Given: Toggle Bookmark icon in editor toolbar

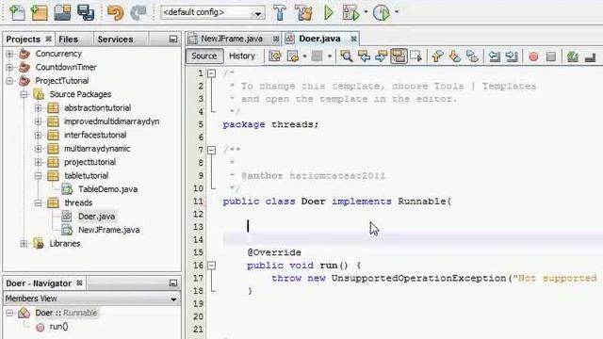Looking at the screenshot, I should coord(472,56).
